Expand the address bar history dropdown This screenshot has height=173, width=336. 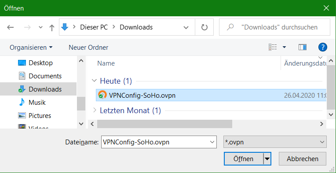[186, 27]
